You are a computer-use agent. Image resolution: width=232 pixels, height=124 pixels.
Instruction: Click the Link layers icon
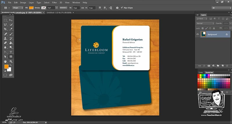(200, 66)
